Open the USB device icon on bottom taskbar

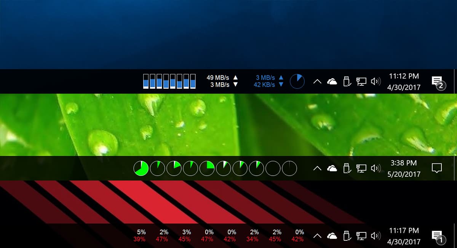(x=347, y=235)
